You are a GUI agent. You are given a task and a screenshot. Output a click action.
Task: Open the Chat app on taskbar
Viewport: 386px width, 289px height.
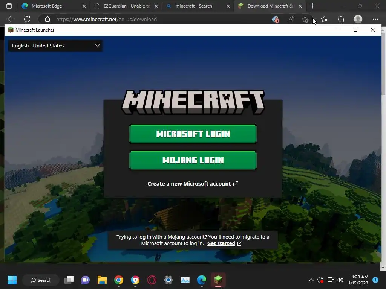pos(86,280)
